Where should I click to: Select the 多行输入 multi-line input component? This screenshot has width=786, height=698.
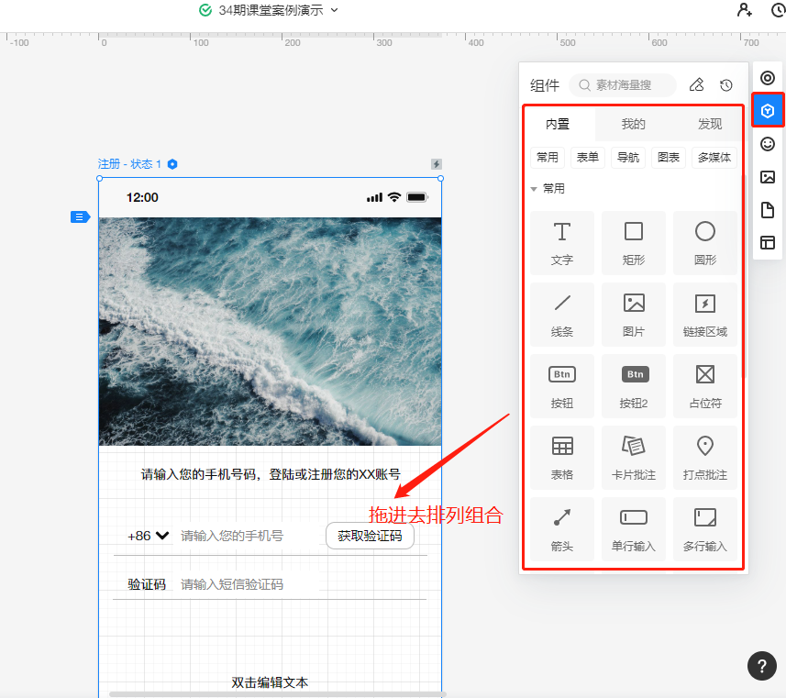[704, 530]
